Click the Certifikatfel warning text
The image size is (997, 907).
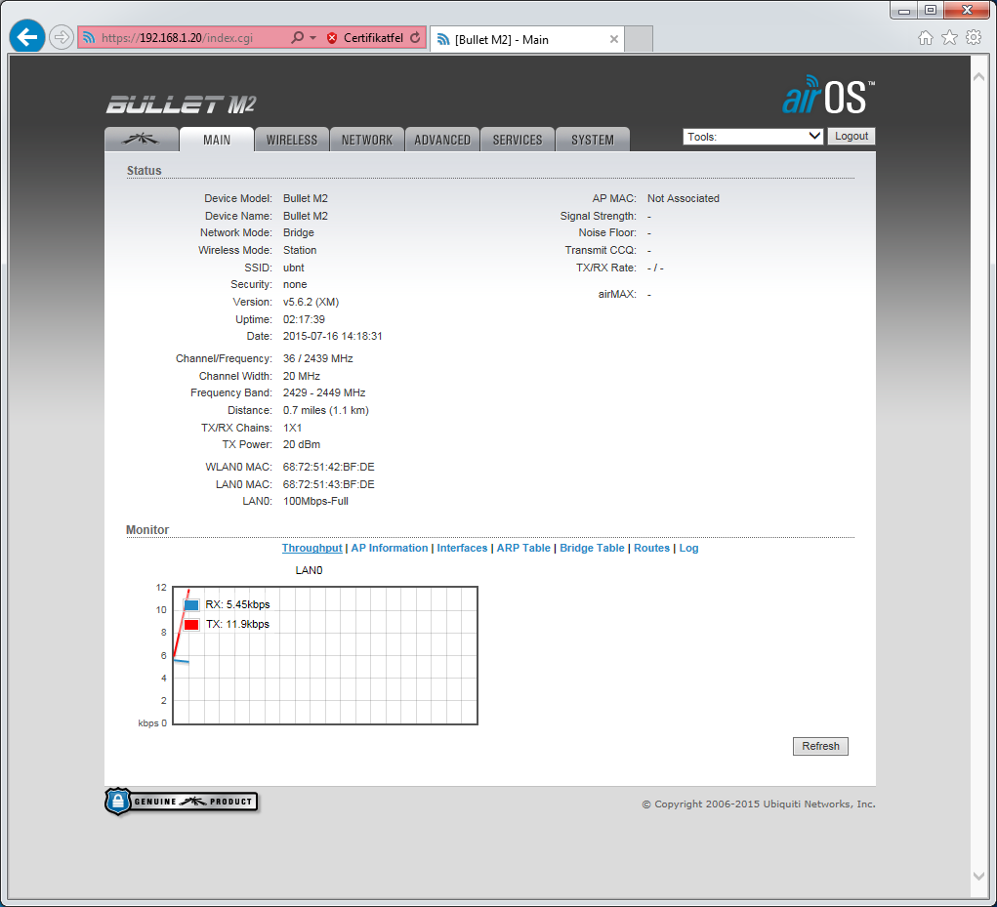373,38
